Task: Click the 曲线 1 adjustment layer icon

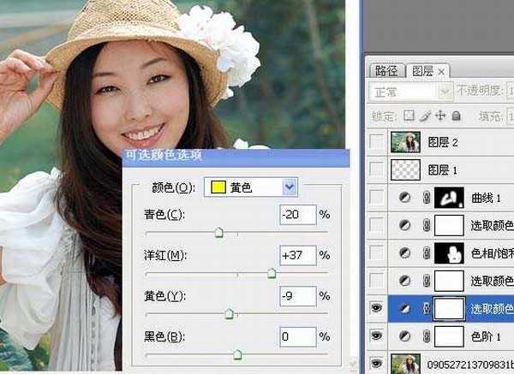Action: [405, 199]
